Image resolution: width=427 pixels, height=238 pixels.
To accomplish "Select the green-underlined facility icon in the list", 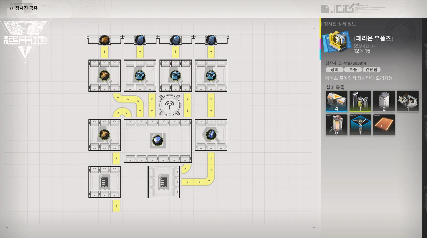I will tap(360, 101).
